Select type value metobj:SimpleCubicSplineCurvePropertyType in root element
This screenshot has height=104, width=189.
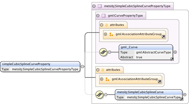tap(45, 69)
